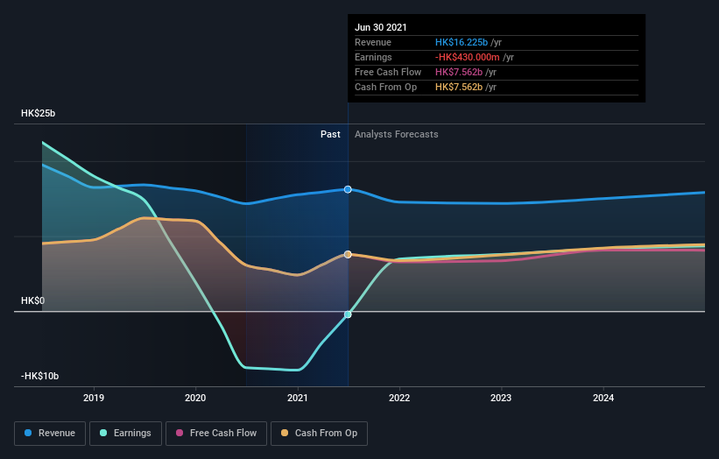
Task: Click the pink HK$7.562b Free Cash Flow value
Action: click(x=459, y=72)
